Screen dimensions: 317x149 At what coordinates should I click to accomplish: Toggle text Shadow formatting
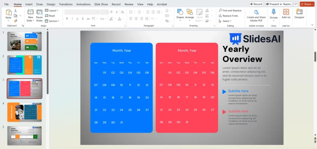83,19
